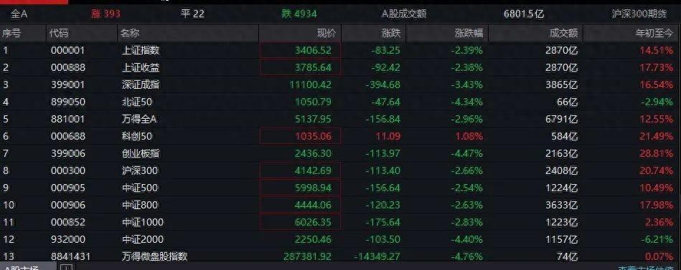Screen dimensions: 681x270
Task: Click the 北证50 index name
Action: pos(137,102)
